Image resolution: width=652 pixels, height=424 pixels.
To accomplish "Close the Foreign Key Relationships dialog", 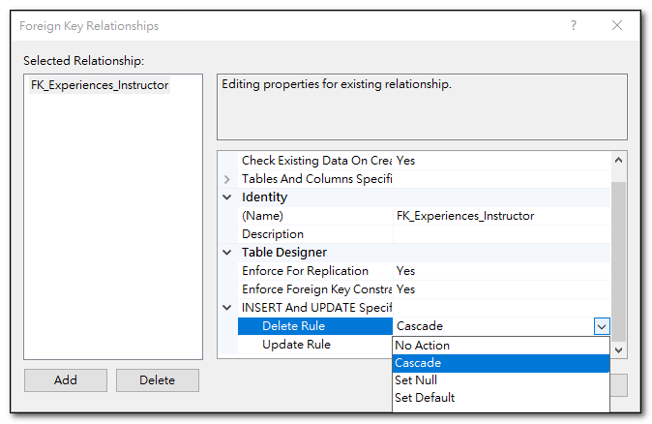I will pyautogui.click(x=617, y=26).
